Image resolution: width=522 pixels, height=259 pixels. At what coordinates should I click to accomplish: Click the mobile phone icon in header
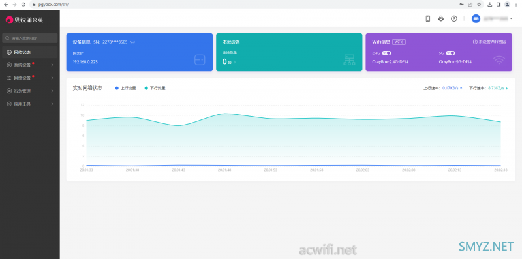click(x=428, y=19)
